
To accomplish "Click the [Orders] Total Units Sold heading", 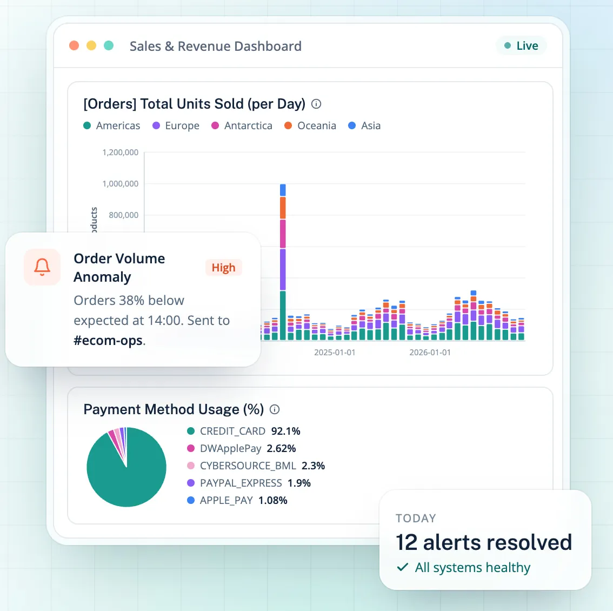I will [194, 104].
